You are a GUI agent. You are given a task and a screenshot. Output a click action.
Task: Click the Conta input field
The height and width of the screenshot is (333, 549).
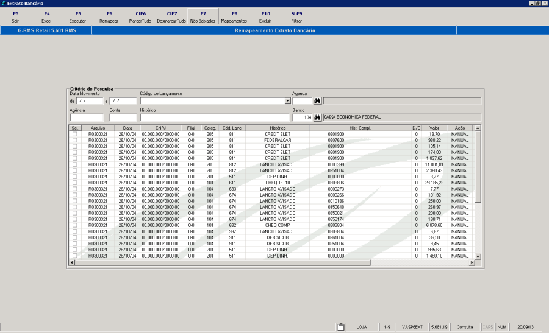pyautogui.click(x=123, y=117)
